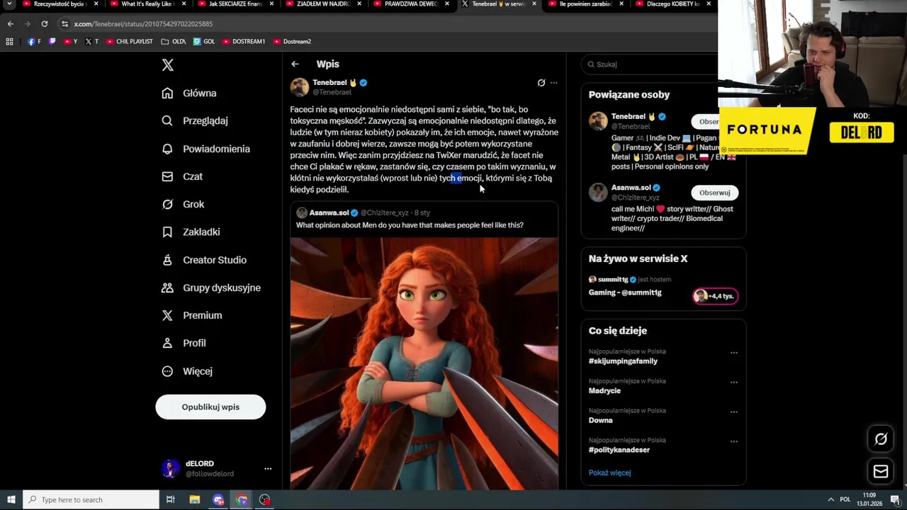This screenshot has height=510, width=907.
Task: Click the back arrow next to Wpis
Action: point(295,64)
